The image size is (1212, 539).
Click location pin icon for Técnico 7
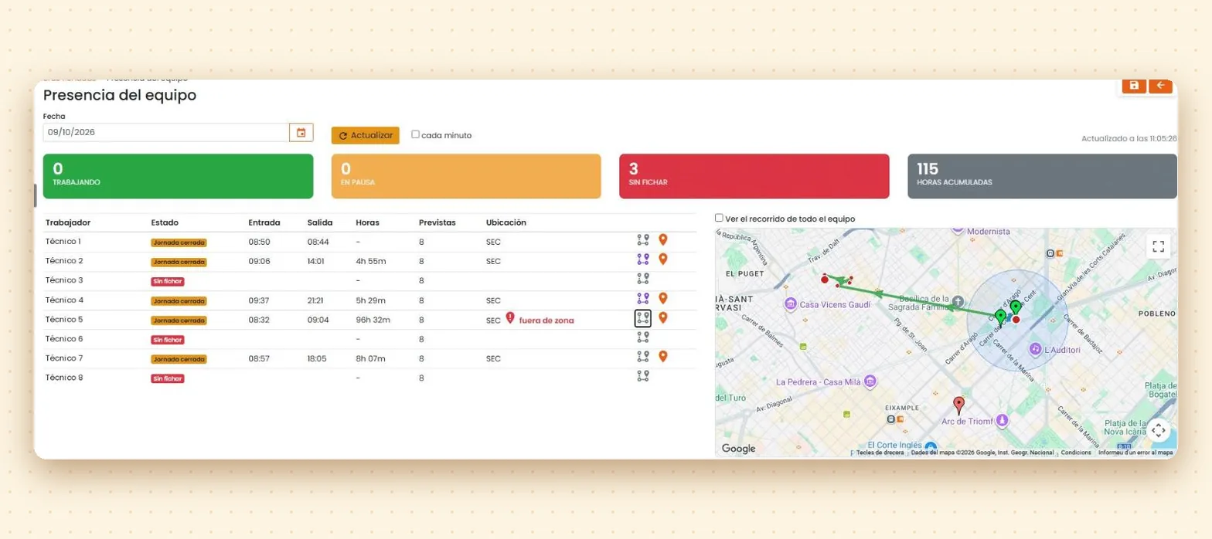[x=662, y=356]
